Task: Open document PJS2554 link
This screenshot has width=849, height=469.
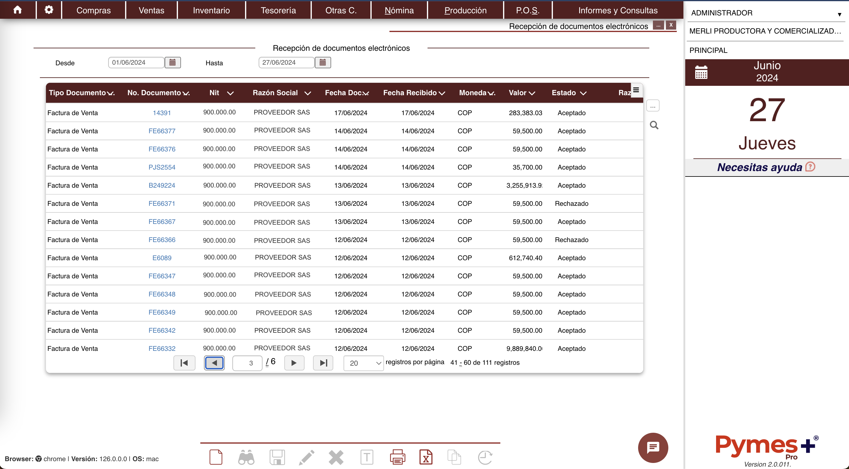Action: coord(162,167)
